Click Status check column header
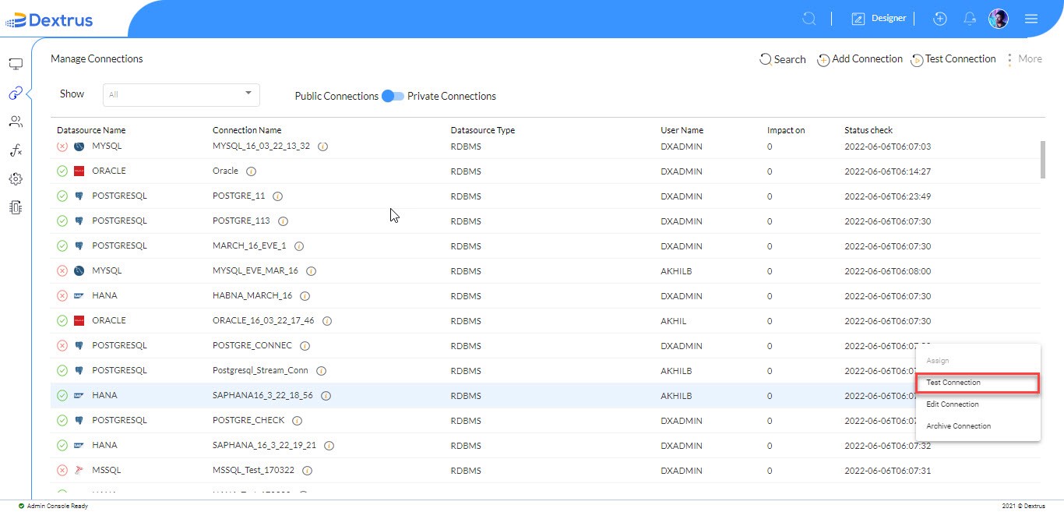1064x512 pixels. [x=868, y=130]
